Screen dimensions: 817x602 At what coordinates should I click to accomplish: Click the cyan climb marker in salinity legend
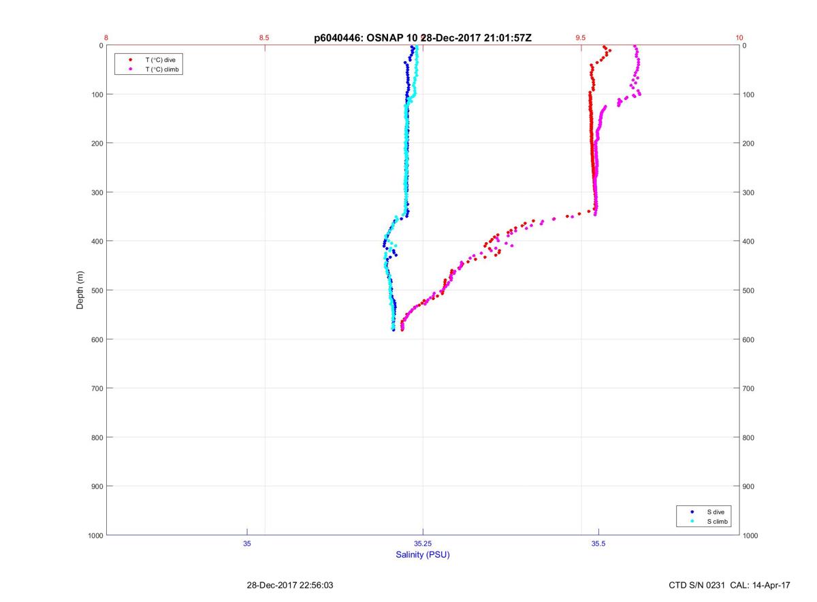pyautogui.click(x=692, y=521)
